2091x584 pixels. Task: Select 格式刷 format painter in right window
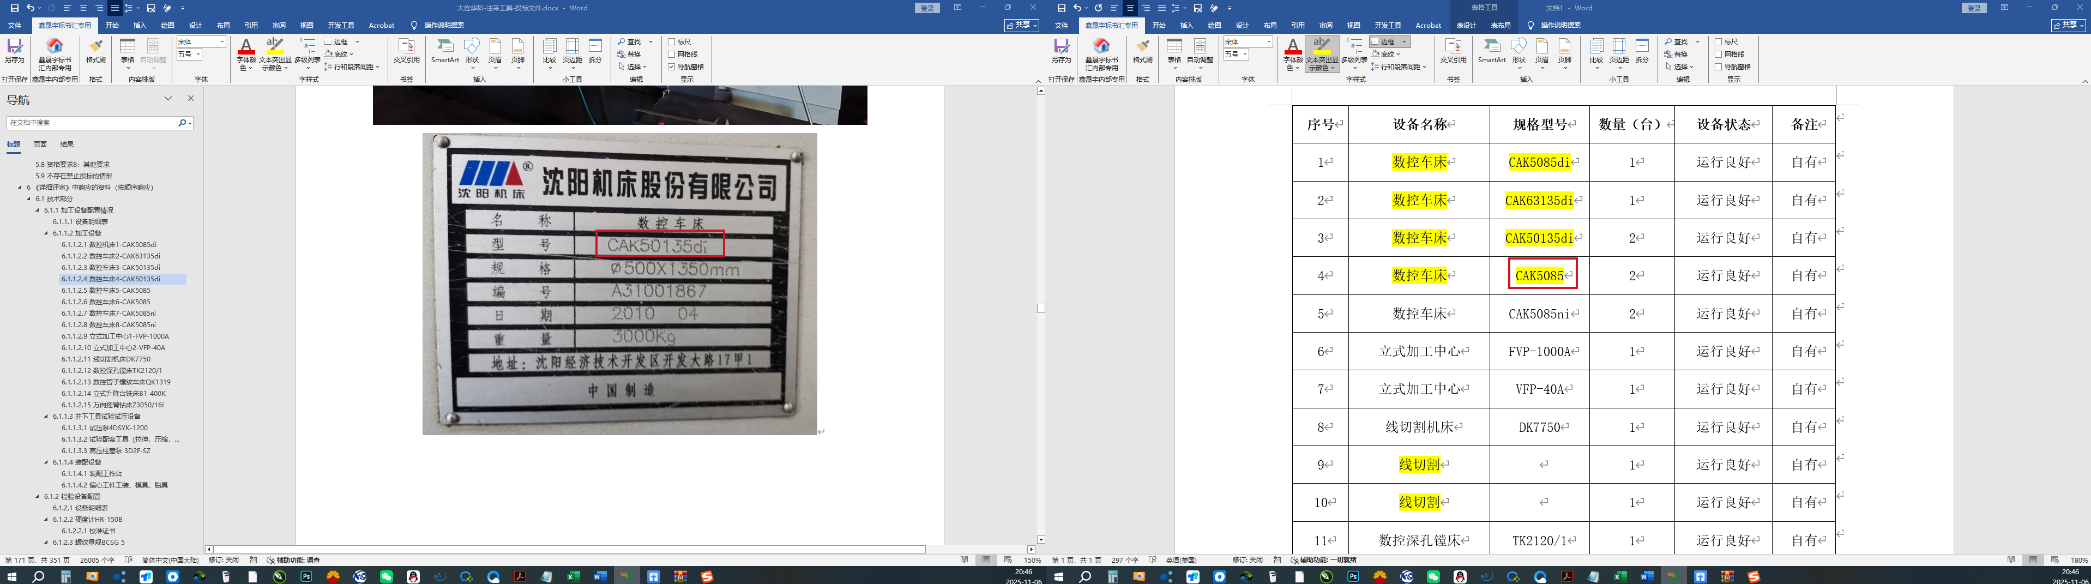[1143, 51]
